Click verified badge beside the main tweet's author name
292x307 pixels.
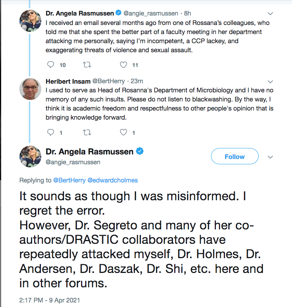click(x=140, y=152)
